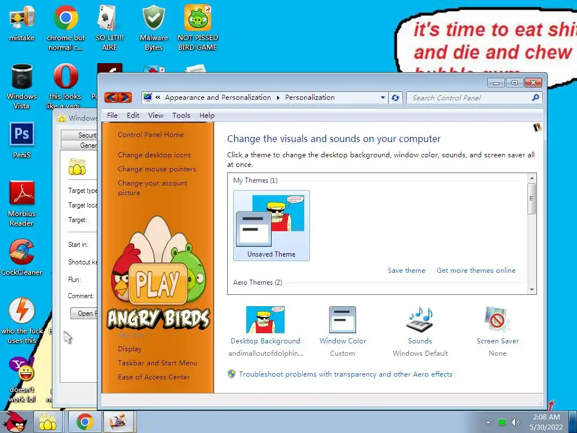Open the Help menu

(207, 115)
